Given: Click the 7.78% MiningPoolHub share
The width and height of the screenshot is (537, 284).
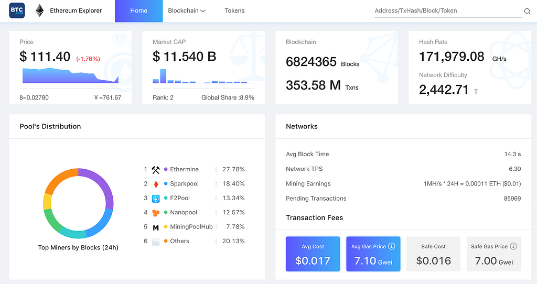Looking at the screenshot, I should click(x=235, y=227).
